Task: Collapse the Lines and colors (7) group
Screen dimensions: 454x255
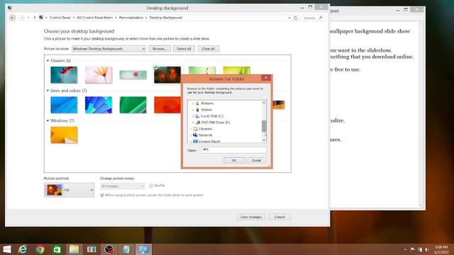Action: 48,91
